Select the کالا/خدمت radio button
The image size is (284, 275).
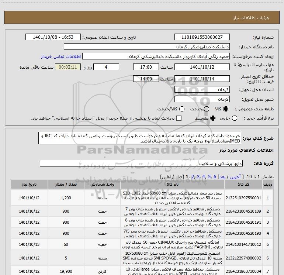[x=182, y=109]
